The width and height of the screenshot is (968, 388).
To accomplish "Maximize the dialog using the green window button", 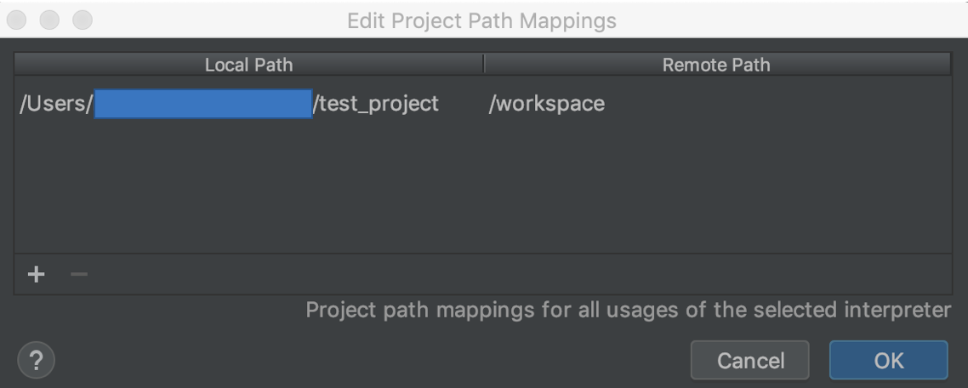I will pyautogui.click(x=82, y=20).
